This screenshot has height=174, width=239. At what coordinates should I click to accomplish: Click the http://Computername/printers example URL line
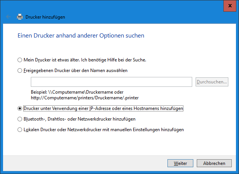(x=84, y=98)
